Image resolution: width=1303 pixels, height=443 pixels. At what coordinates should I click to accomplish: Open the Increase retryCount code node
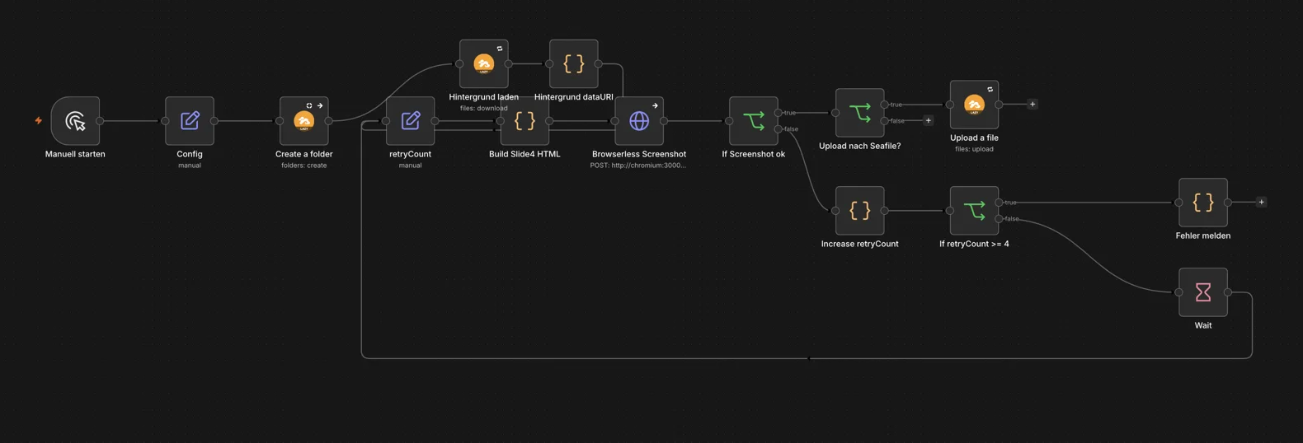pyautogui.click(x=860, y=211)
